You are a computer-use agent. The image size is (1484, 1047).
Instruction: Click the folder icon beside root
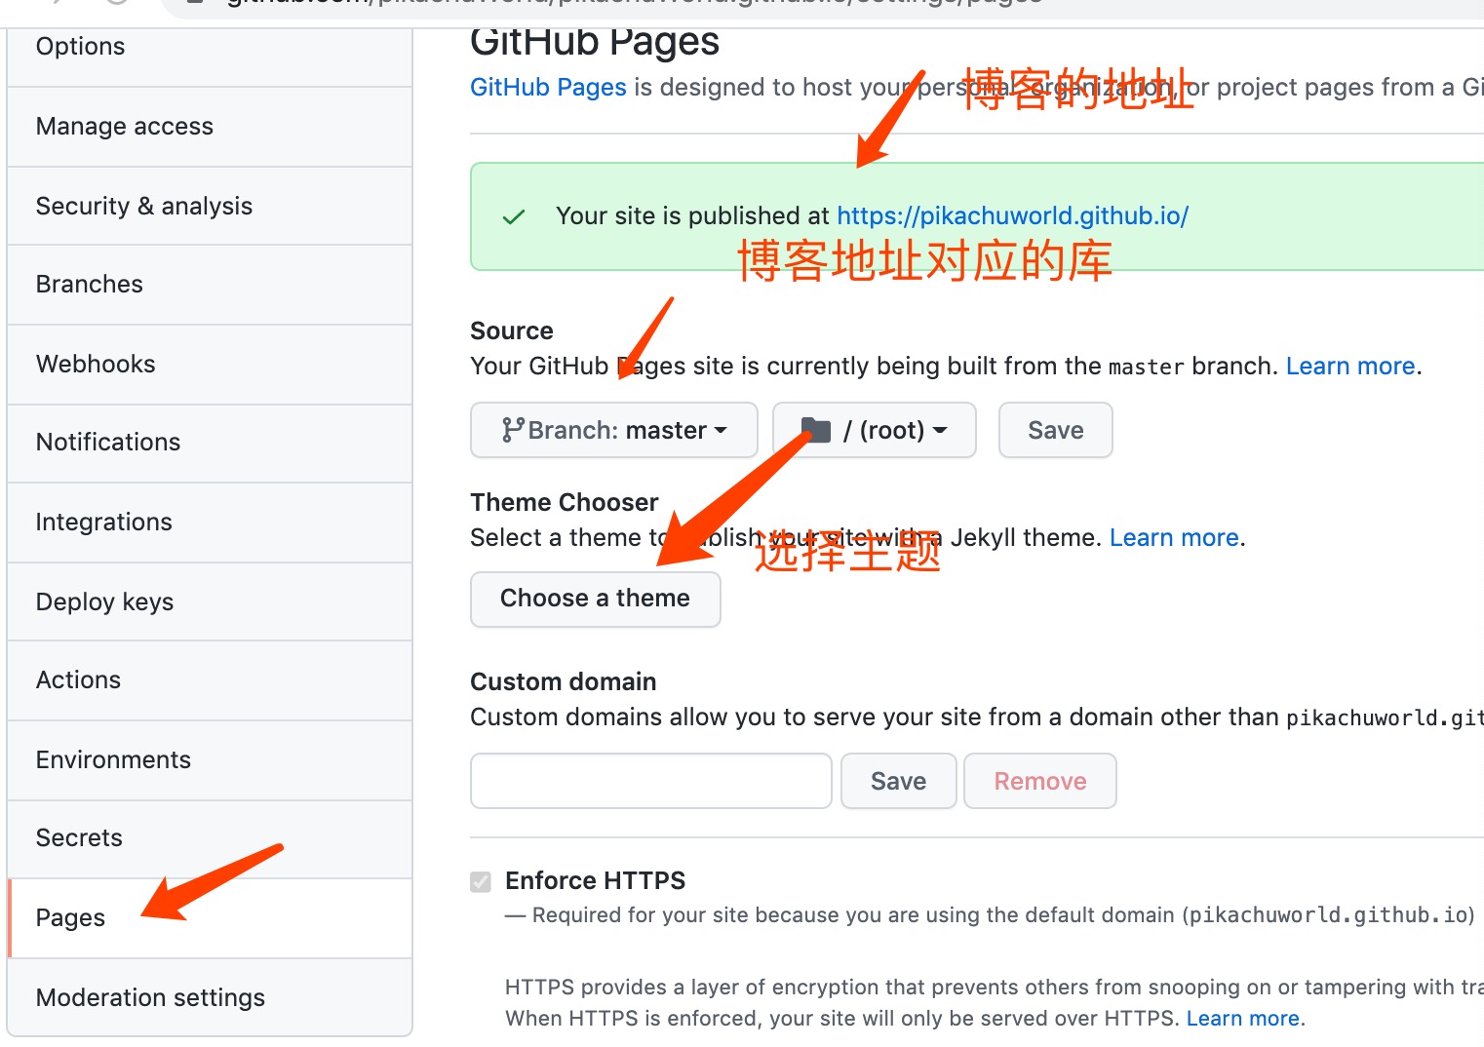pos(815,430)
